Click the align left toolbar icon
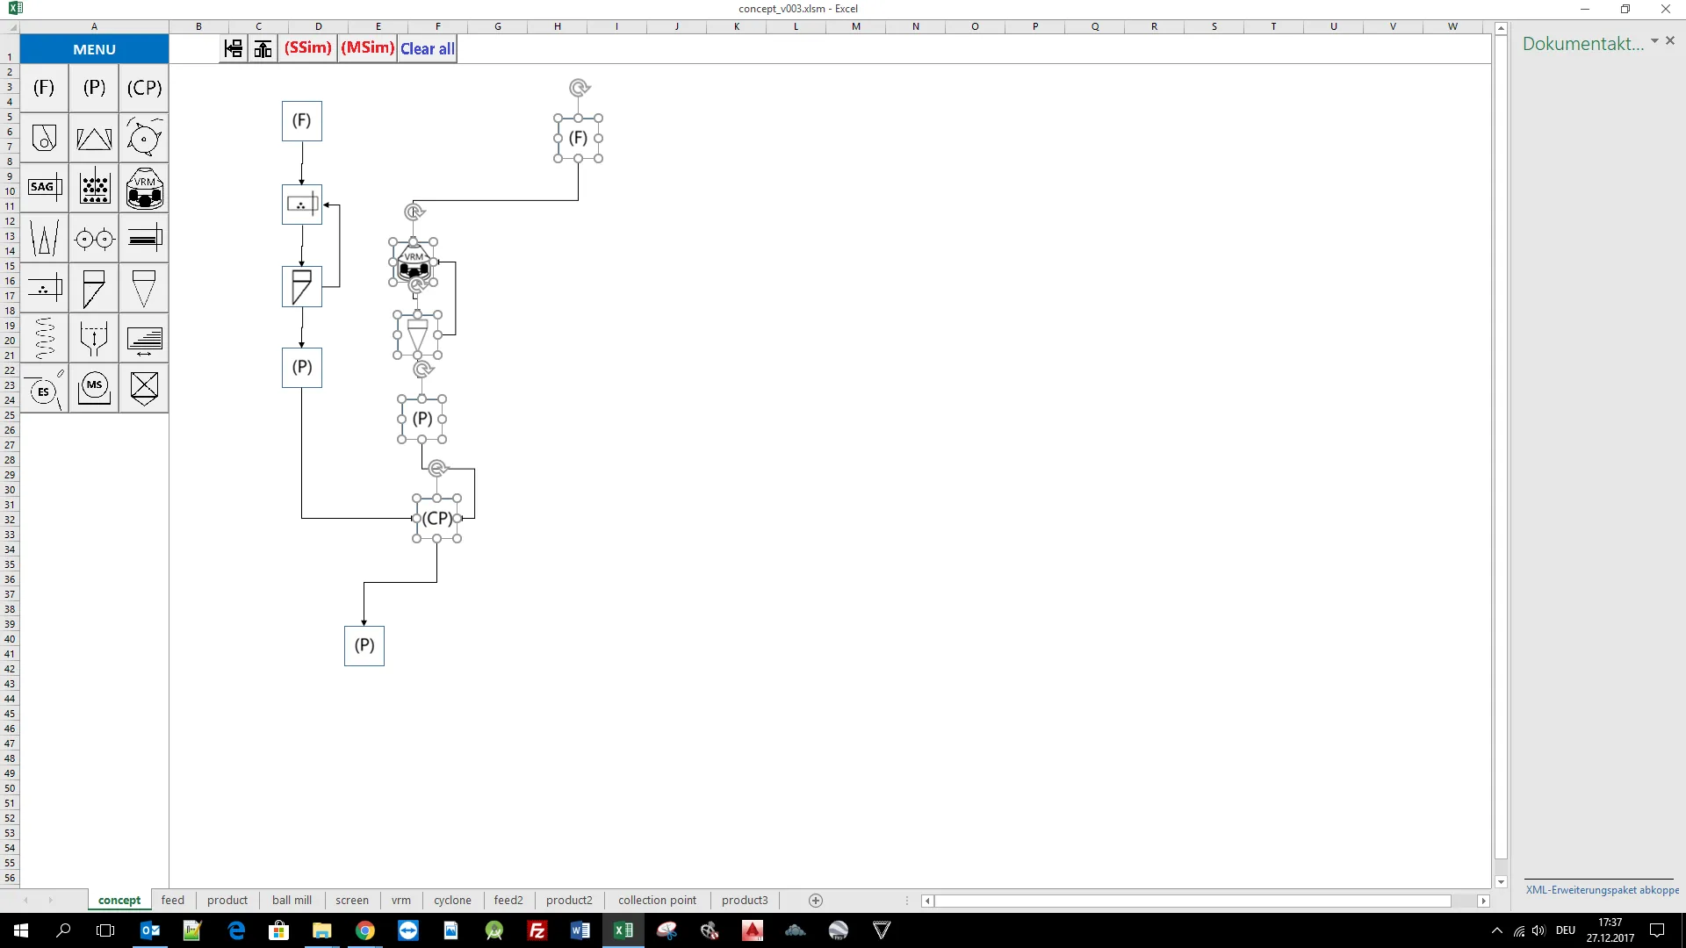1686x948 pixels. (234, 48)
